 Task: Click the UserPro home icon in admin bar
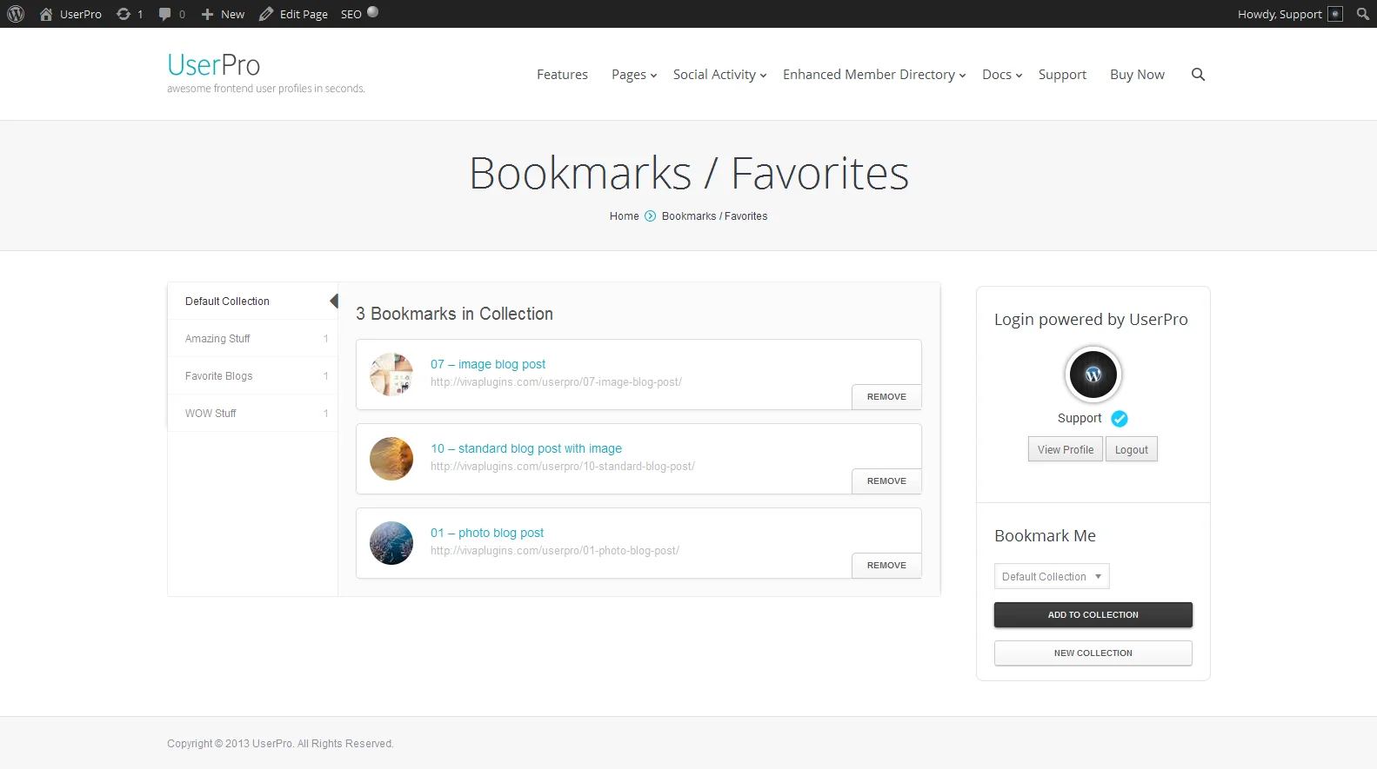coord(46,14)
